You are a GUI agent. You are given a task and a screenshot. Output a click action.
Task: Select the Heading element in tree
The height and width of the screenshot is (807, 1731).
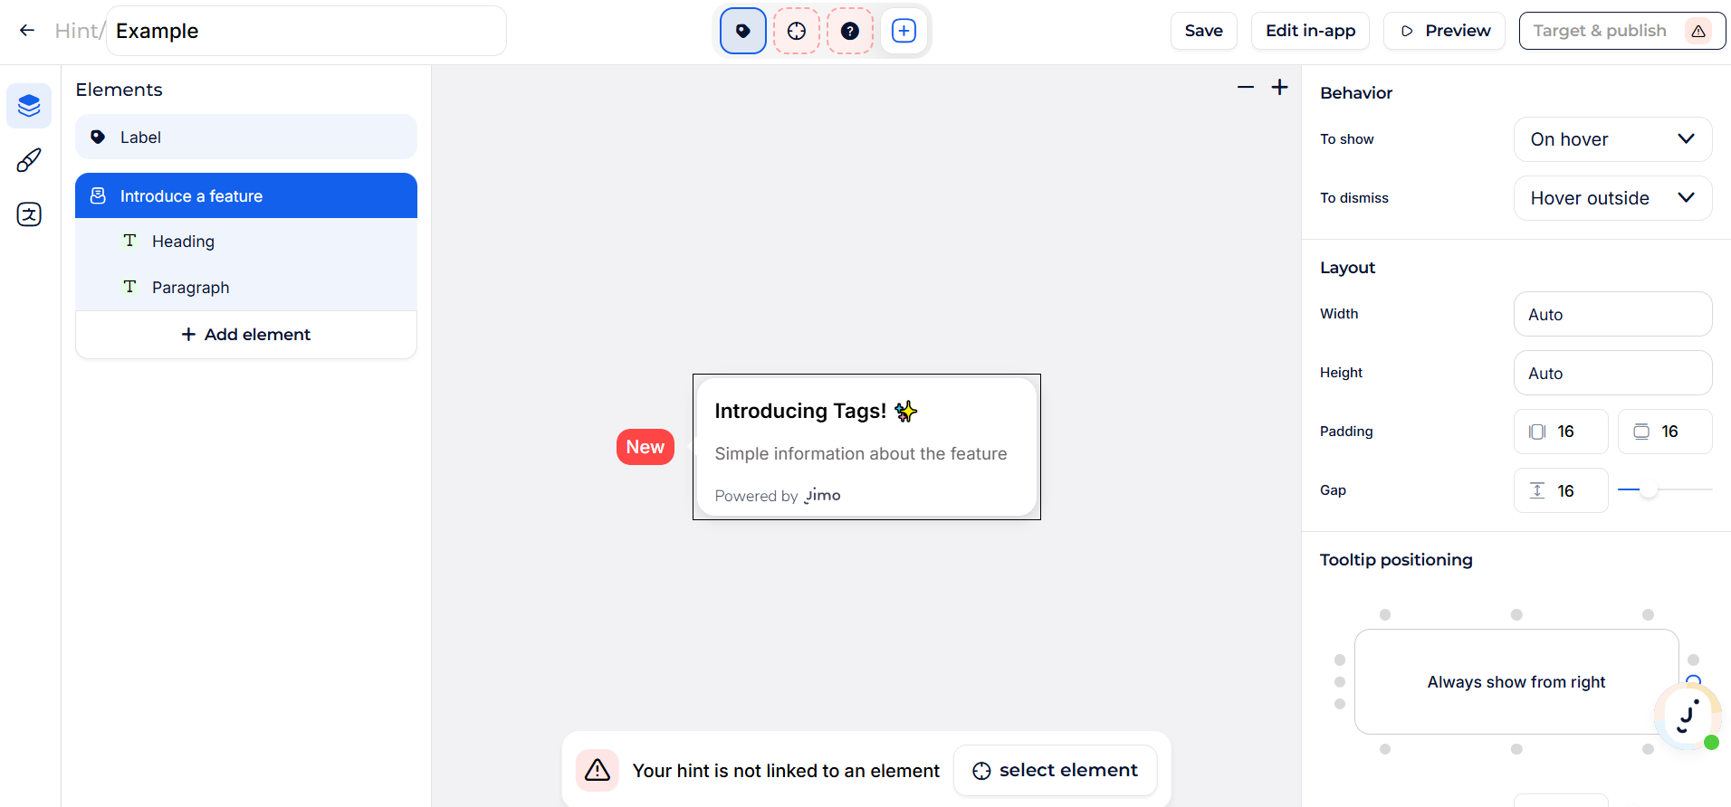coord(183,242)
